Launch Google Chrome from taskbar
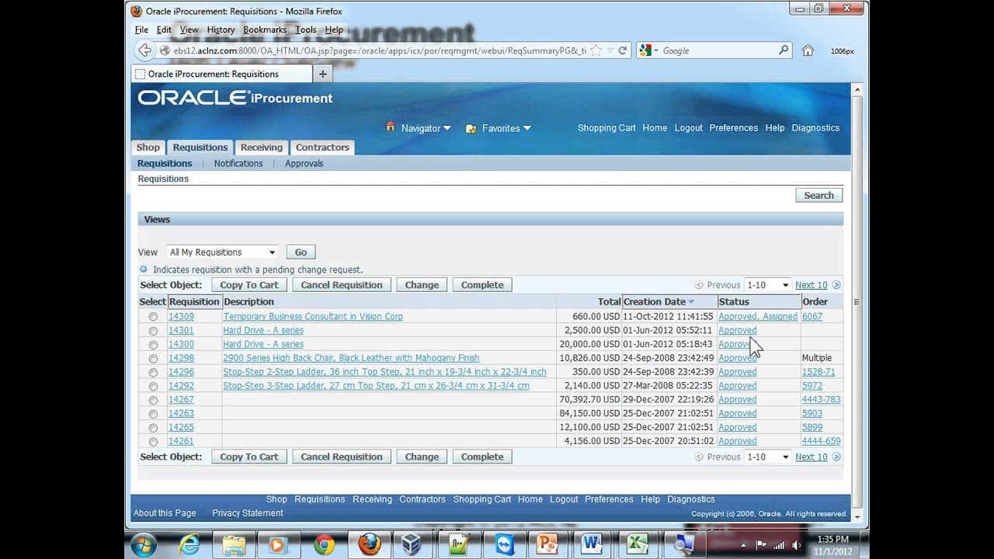This screenshot has width=994, height=559. click(324, 544)
